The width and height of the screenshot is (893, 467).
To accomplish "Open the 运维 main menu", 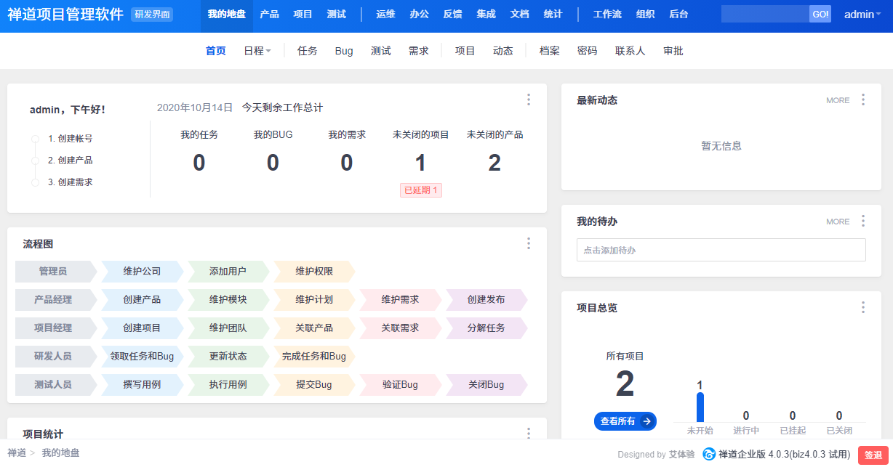I will (x=386, y=14).
